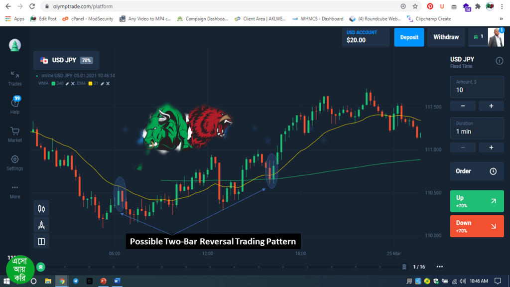This screenshot has width=510, height=287.
Task: Open Help with 99 notifications badge
Action: click(x=14, y=105)
